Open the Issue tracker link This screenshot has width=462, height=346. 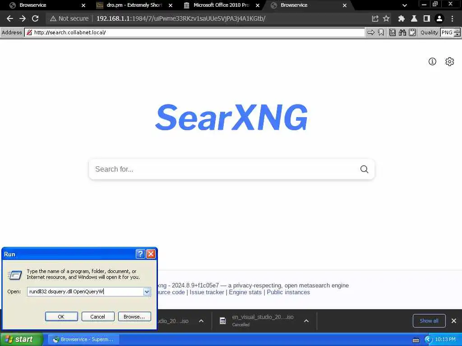tap(207, 292)
